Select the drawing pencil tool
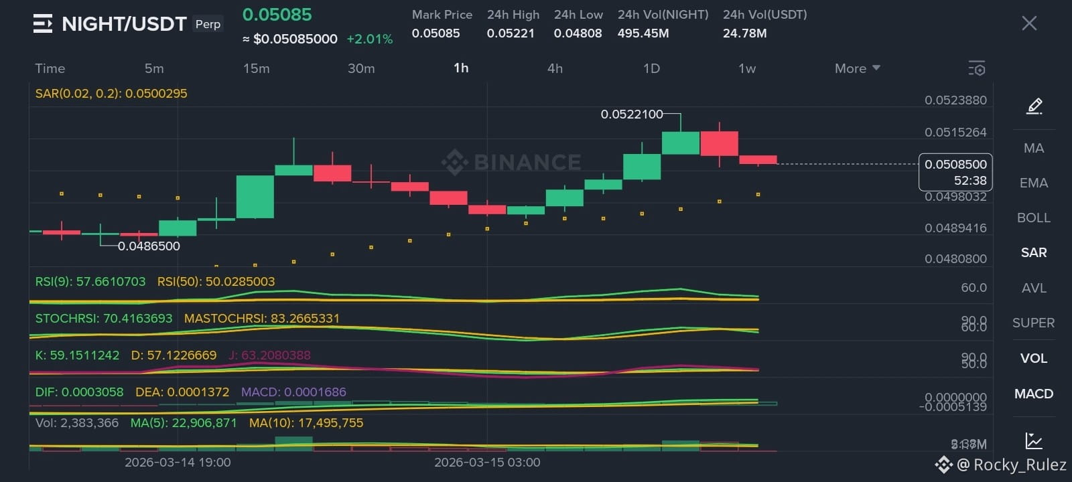Image resolution: width=1072 pixels, height=482 pixels. click(x=1034, y=106)
